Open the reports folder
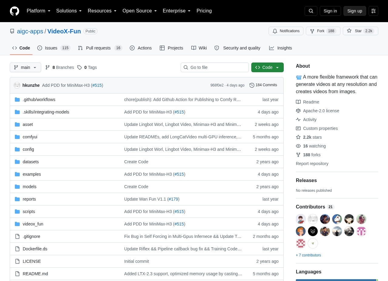 click(29, 199)
